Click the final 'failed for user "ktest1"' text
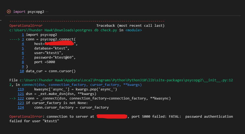Viewport: 245px width, 134px height. coord(34,121)
